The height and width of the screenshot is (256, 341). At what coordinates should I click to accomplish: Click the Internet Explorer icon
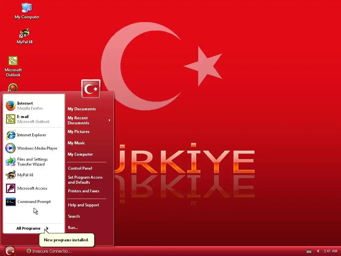[10, 135]
